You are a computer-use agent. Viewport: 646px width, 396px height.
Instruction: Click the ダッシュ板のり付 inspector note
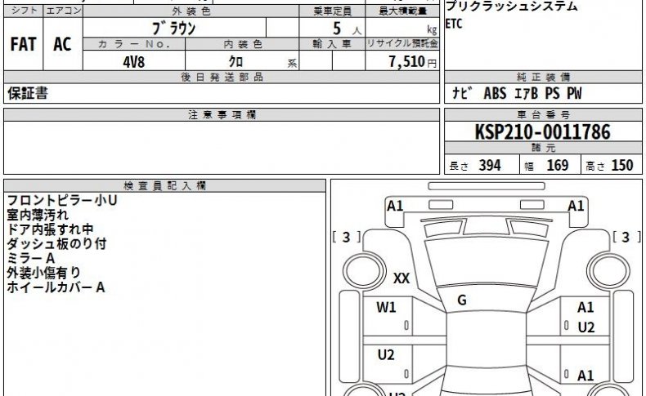[x=57, y=243]
